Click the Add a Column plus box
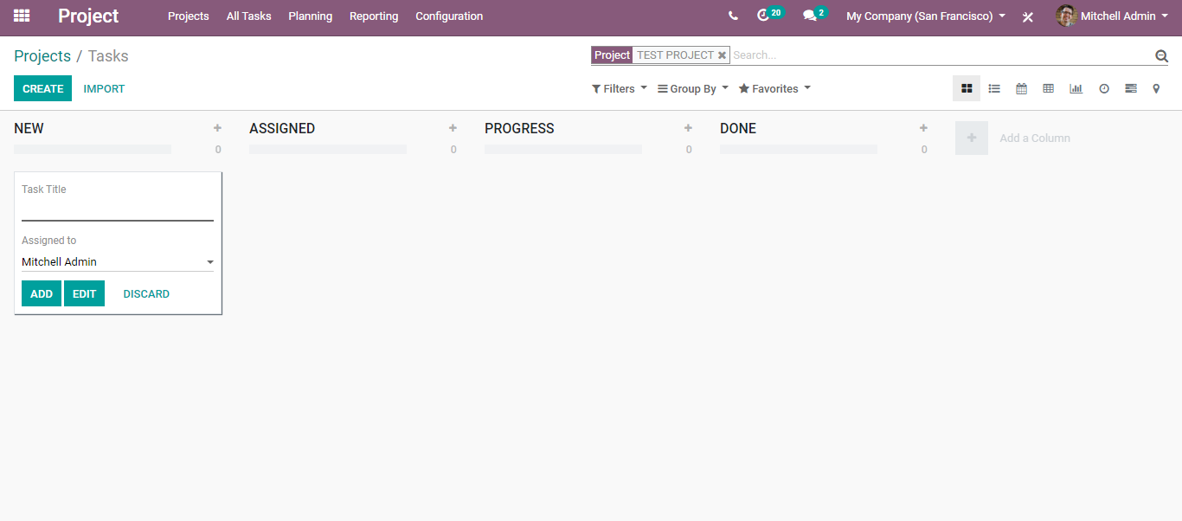1182x521 pixels. pos(972,138)
